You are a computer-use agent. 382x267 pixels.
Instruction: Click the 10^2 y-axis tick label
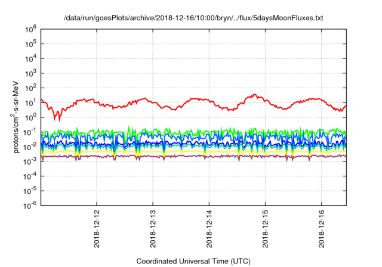[30, 88]
